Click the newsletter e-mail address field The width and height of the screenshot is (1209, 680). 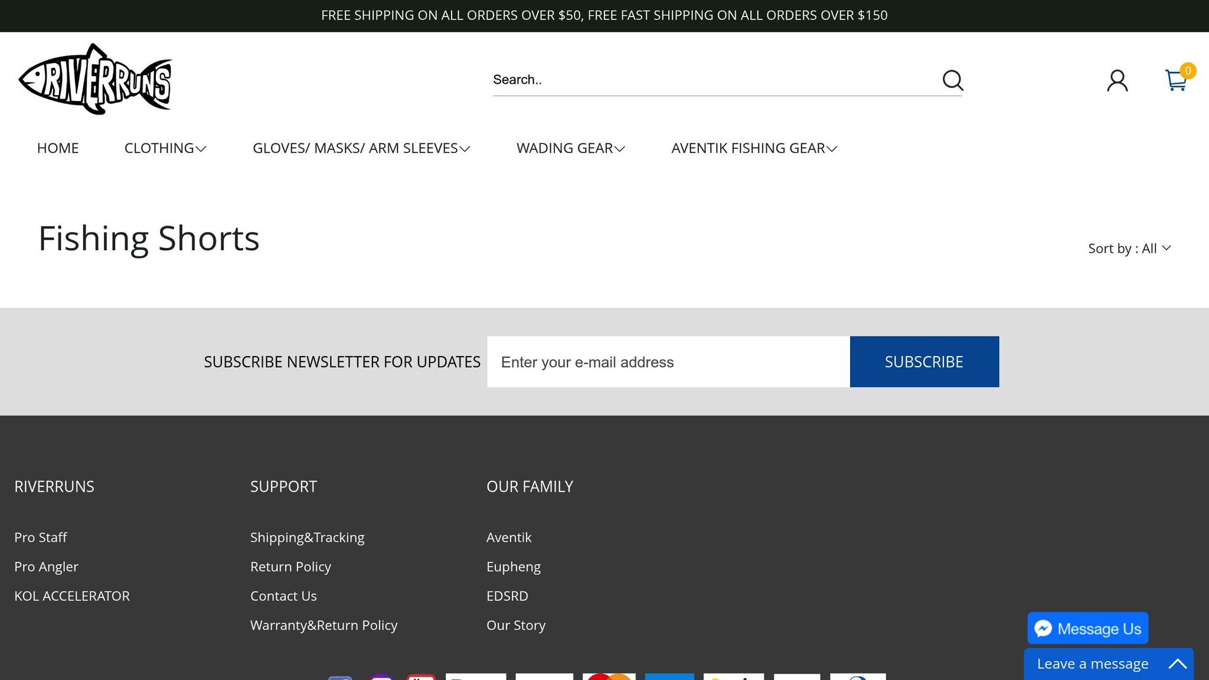(x=668, y=362)
